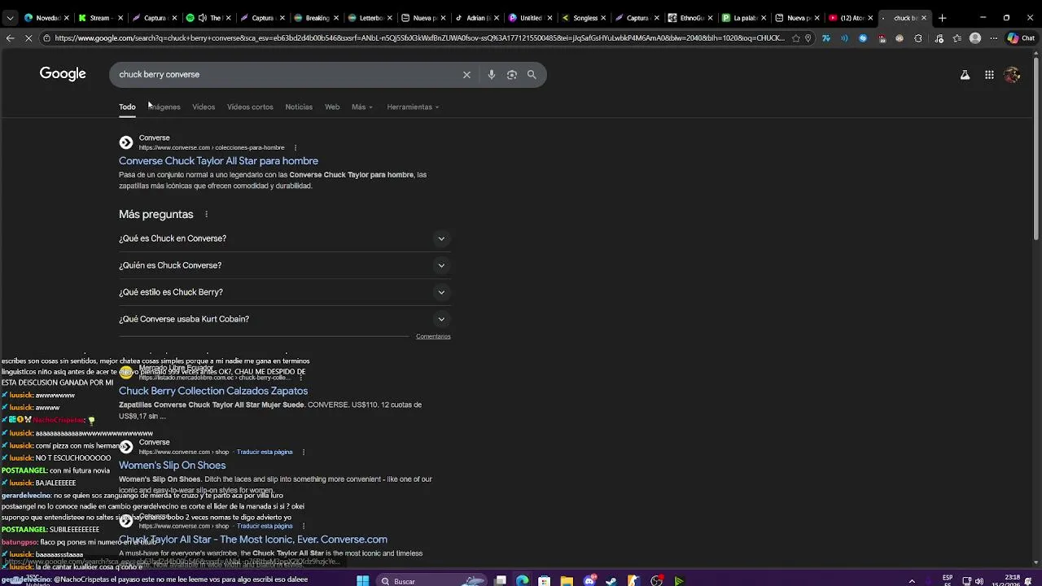Close the current 'chuck be' tab

pos(923,18)
